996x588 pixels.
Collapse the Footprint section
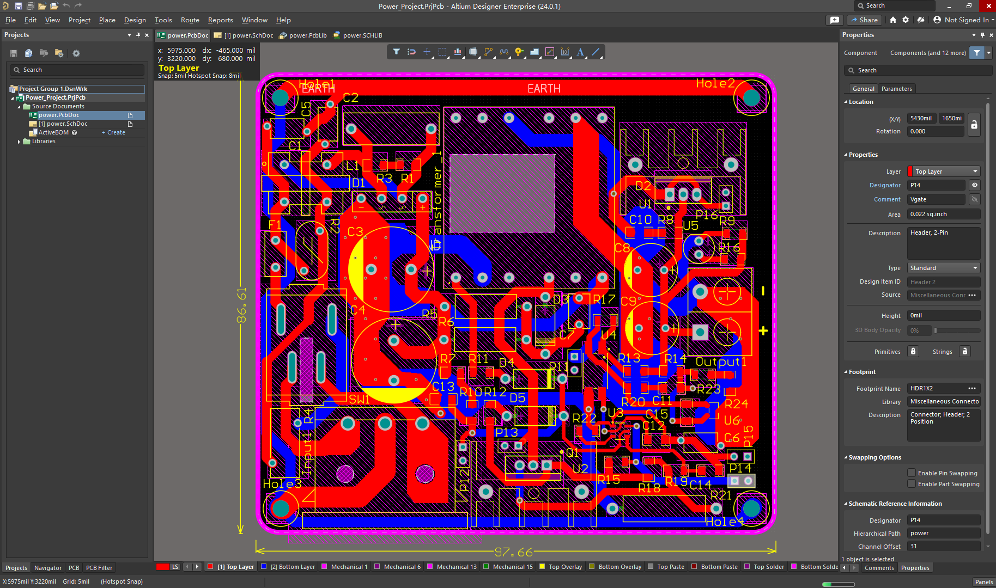coord(846,372)
